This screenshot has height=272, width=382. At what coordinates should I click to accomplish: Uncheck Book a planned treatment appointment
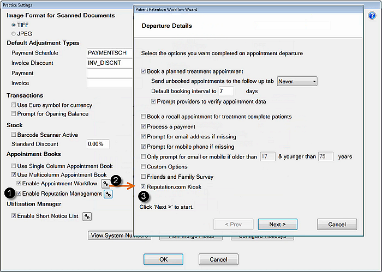(x=144, y=71)
